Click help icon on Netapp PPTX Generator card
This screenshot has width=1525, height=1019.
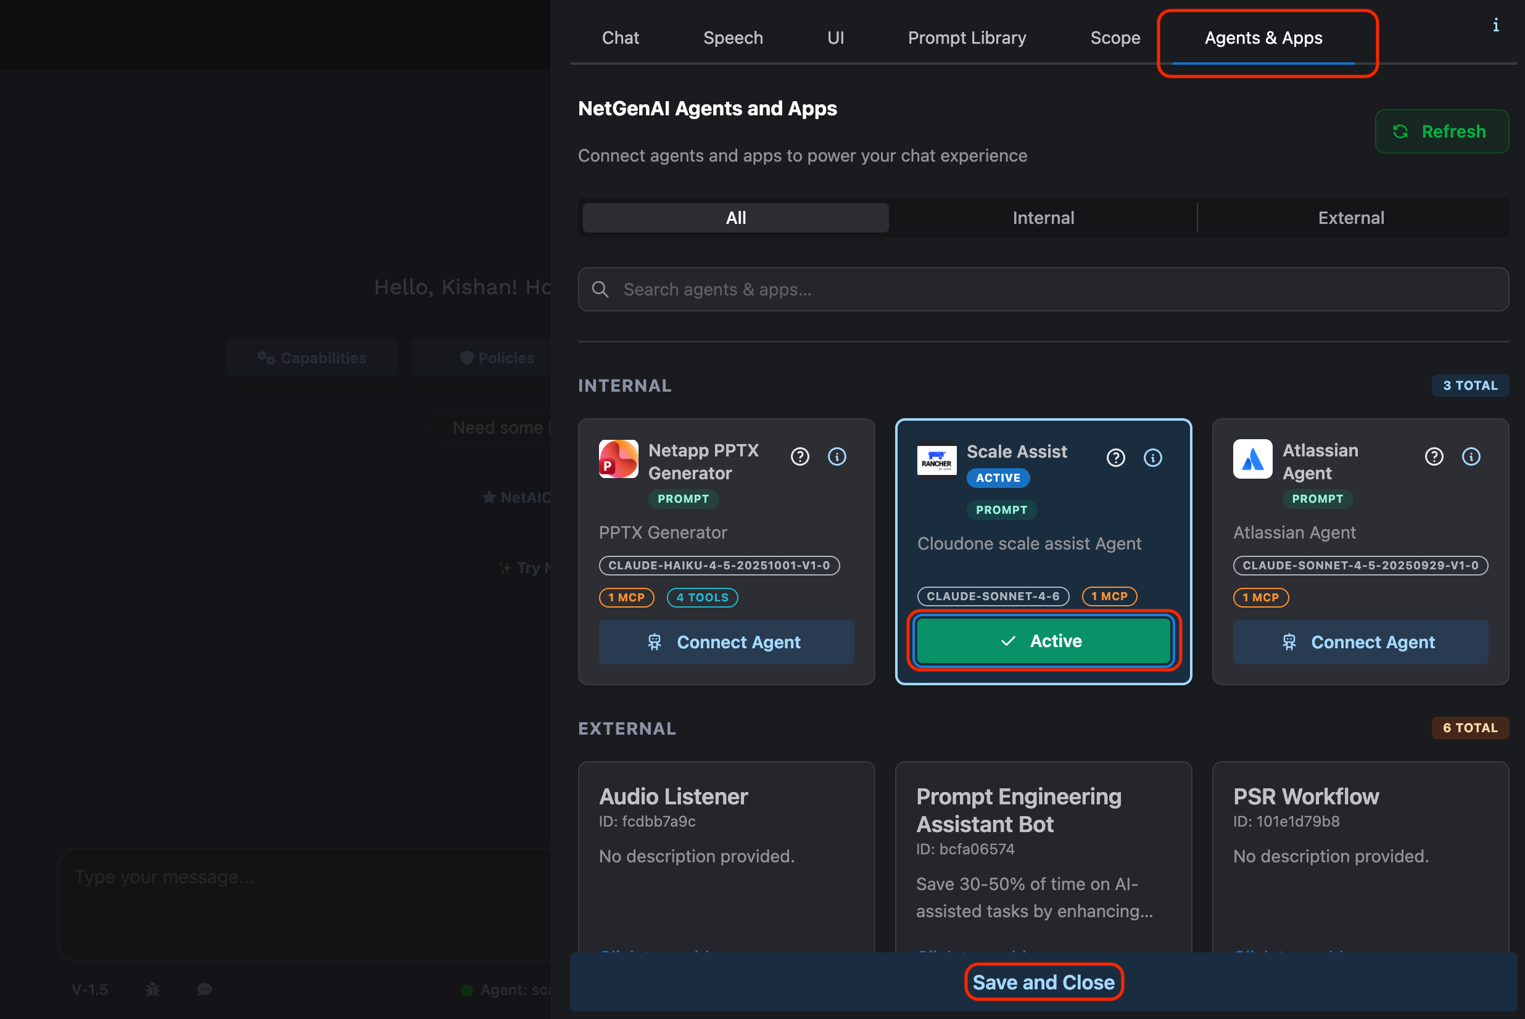(800, 457)
